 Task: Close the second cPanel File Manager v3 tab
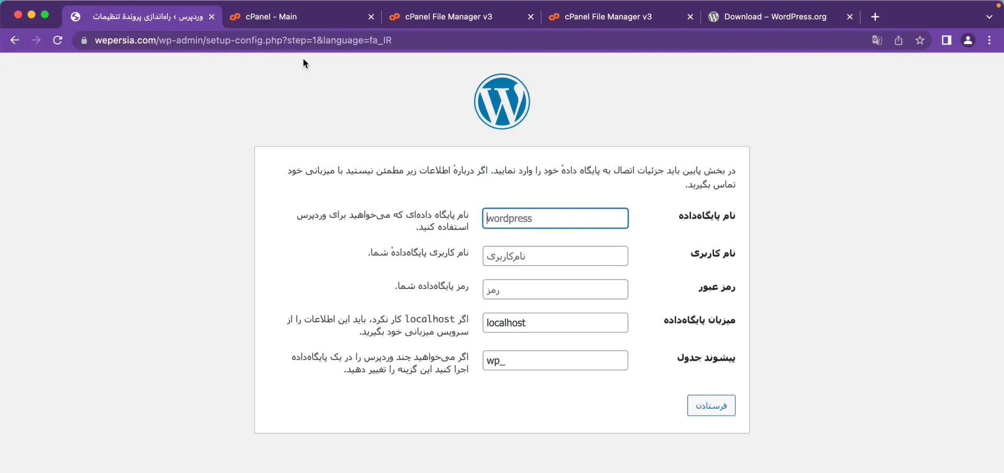[x=690, y=17]
